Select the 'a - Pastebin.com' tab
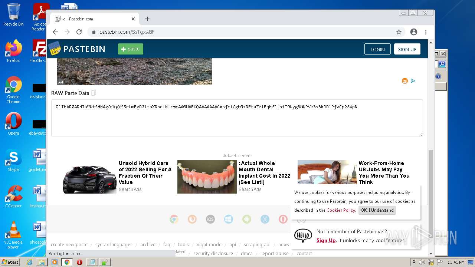The height and width of the screenshot is (267, 475). coord(95,19)
